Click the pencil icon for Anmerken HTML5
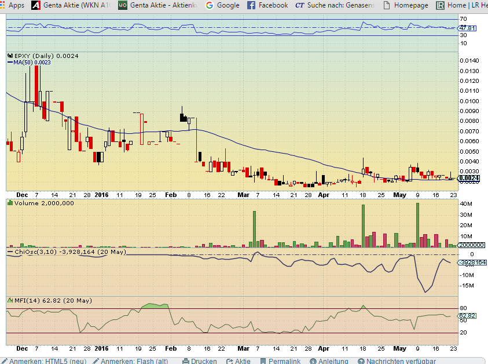Image resolution: width=488 pixels, height=364 pixels. click(x=4, y=361)
